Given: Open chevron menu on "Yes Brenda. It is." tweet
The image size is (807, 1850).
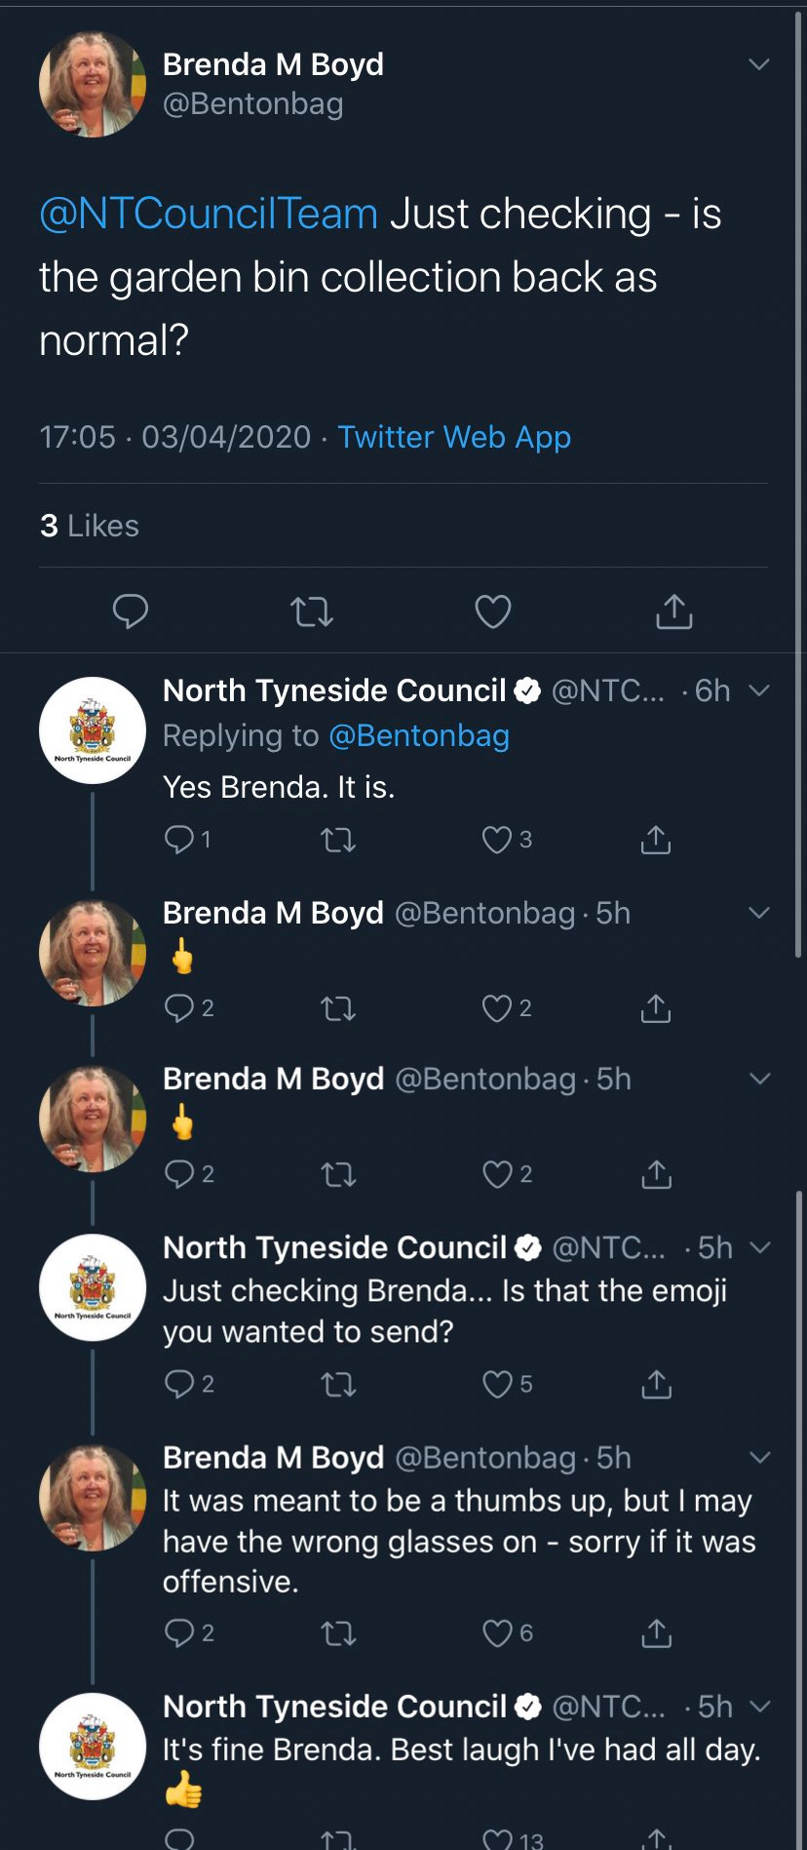Looking at the screenshot, I should click(x=759, y=690).
